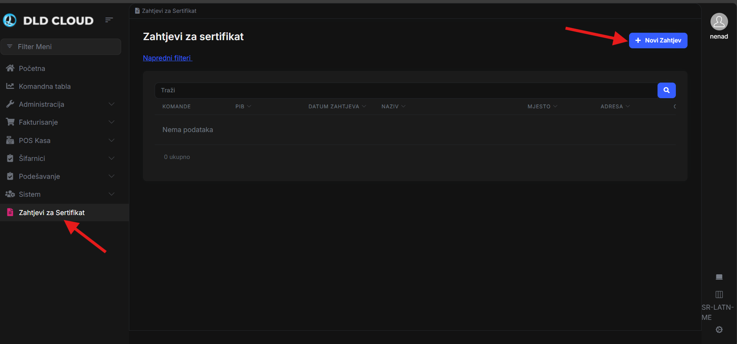Sort by Naziv column header
The height and width of the screenshot is (344, 737).
393,106
